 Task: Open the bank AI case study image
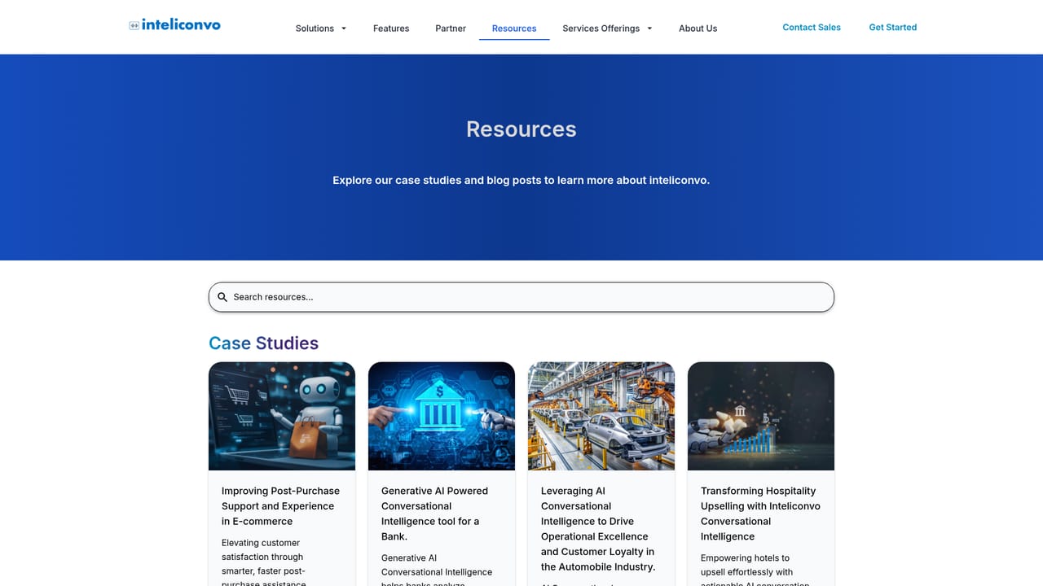[x=442, y=416]
